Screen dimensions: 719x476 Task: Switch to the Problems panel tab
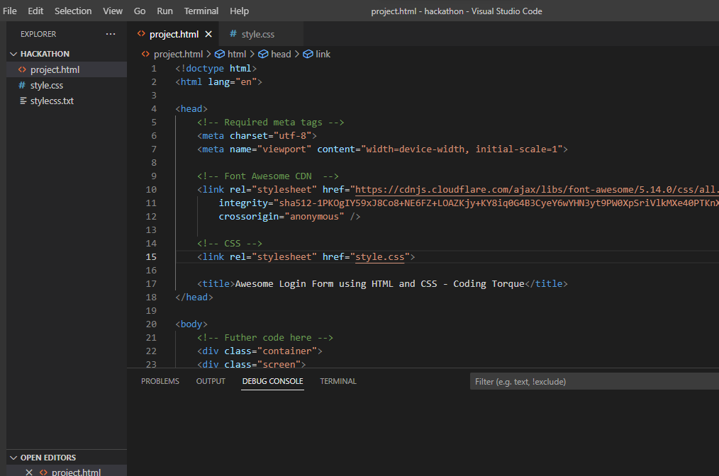(160, 381)
